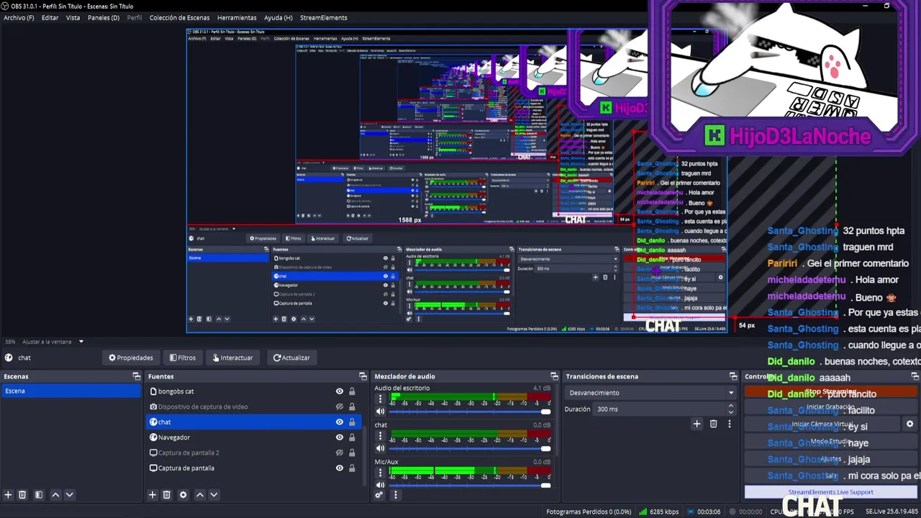Select the Captura de pantalla 2 source row
The height and width of the screenshot is (518, 921).
[253, 453]
